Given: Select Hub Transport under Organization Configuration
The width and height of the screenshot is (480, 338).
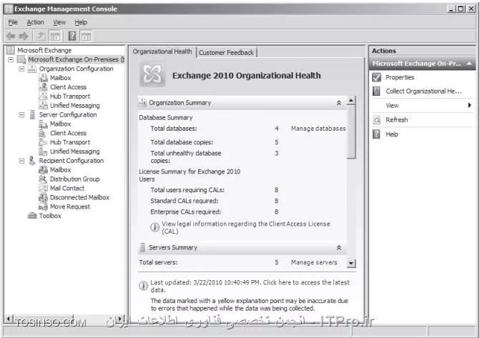Looking at the screenshot, I should point(70,96).
